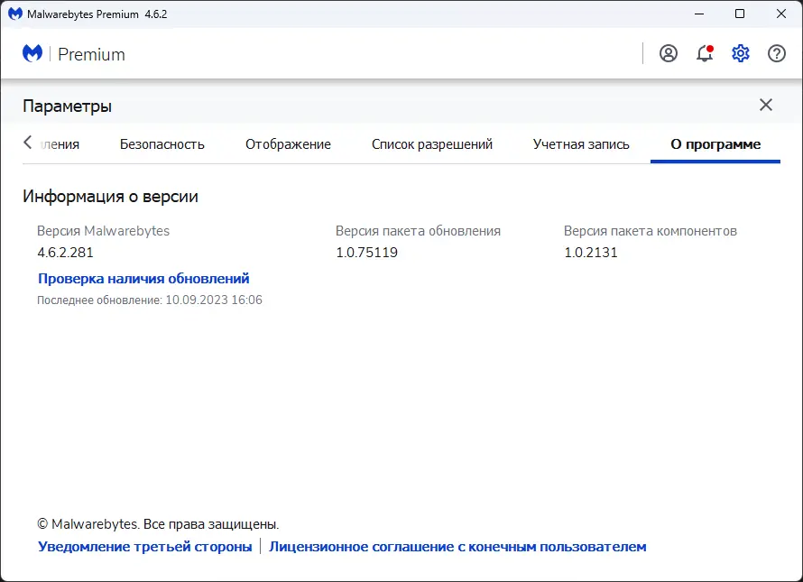Viewport: 803px width, 582px height.
Task: Switch to the Безопасность tab
Action: [x=162, y=144]
